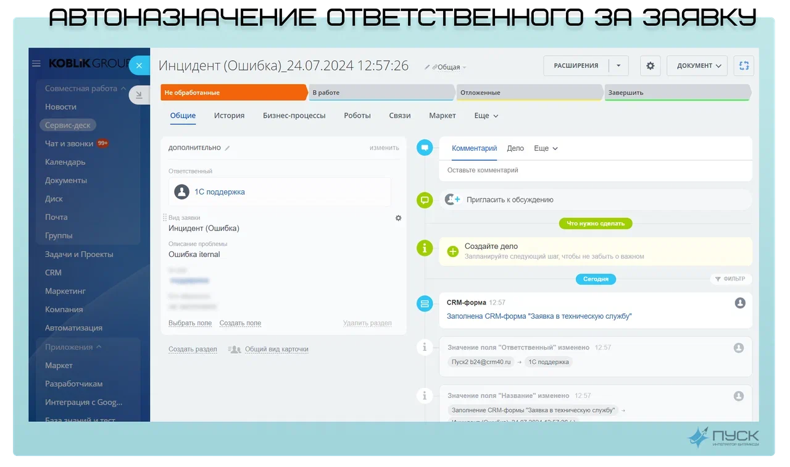The image size is (790, 467).
Task: Close the card with the blue X button
Action: (139, 65)
